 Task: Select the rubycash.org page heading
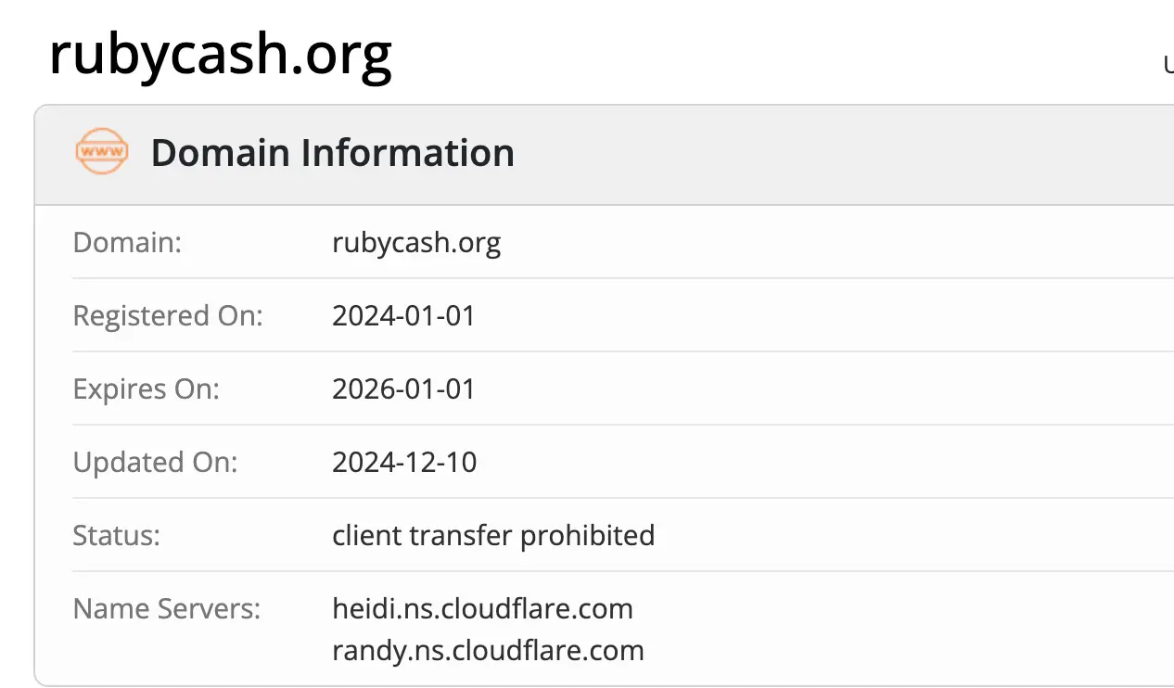point(221,54)
